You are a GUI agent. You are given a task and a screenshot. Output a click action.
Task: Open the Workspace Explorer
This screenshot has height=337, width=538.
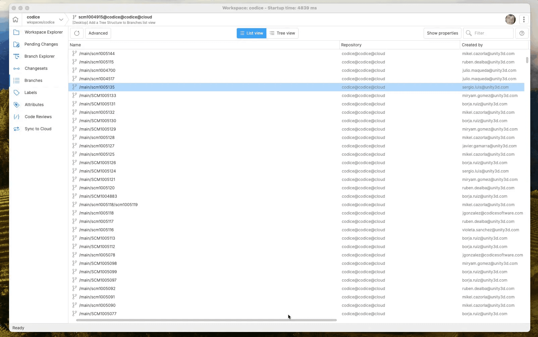click(x=43, y=32)
